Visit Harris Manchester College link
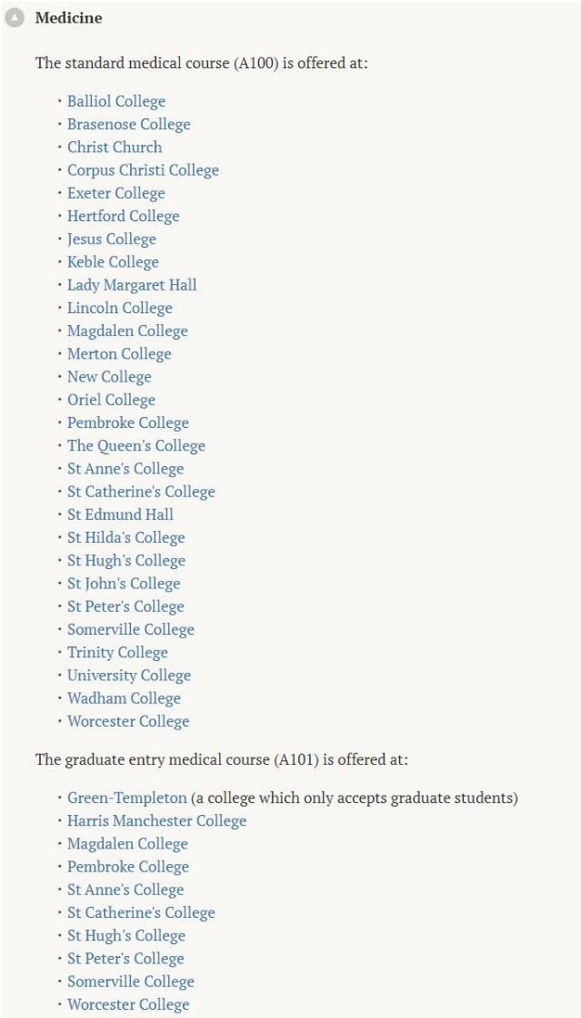581x1018 pixels. click(157, 820)
